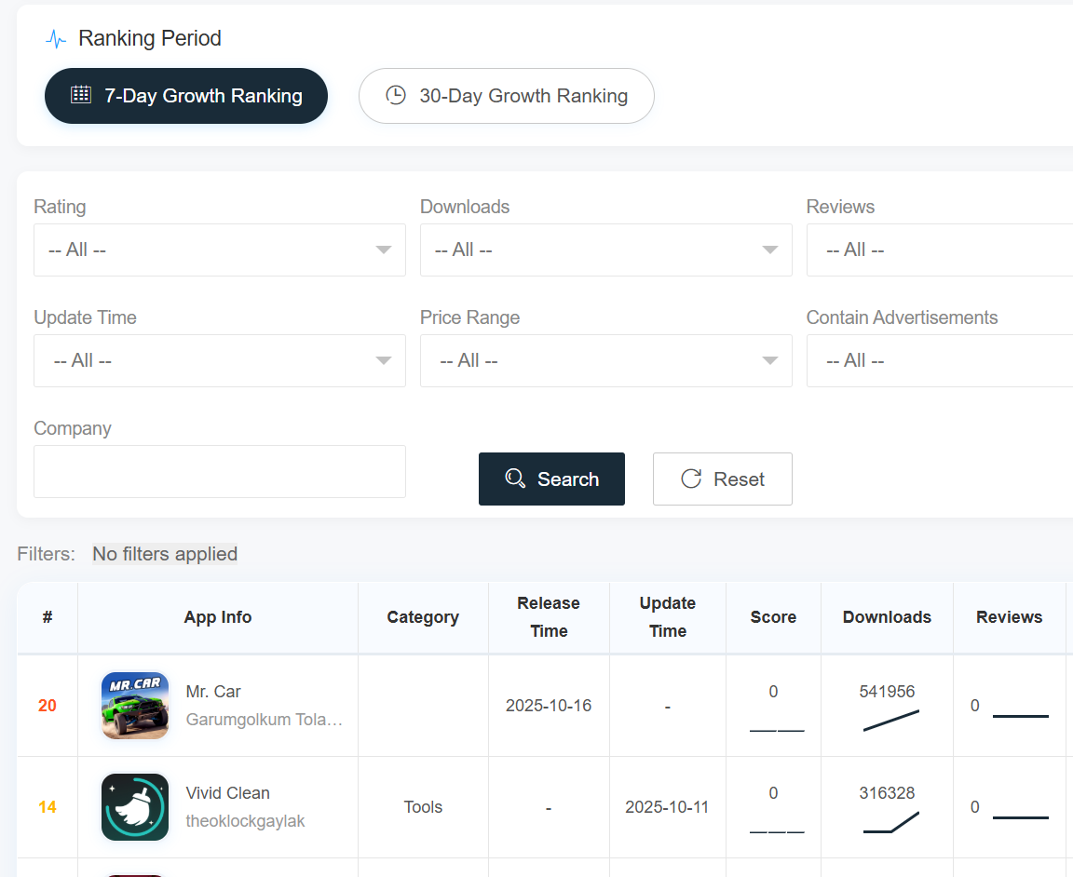The height and width of the screenshot is (877, 1073).
Task: Click the pulse icon beside Ranking Period heading
Action: (56, 39)
